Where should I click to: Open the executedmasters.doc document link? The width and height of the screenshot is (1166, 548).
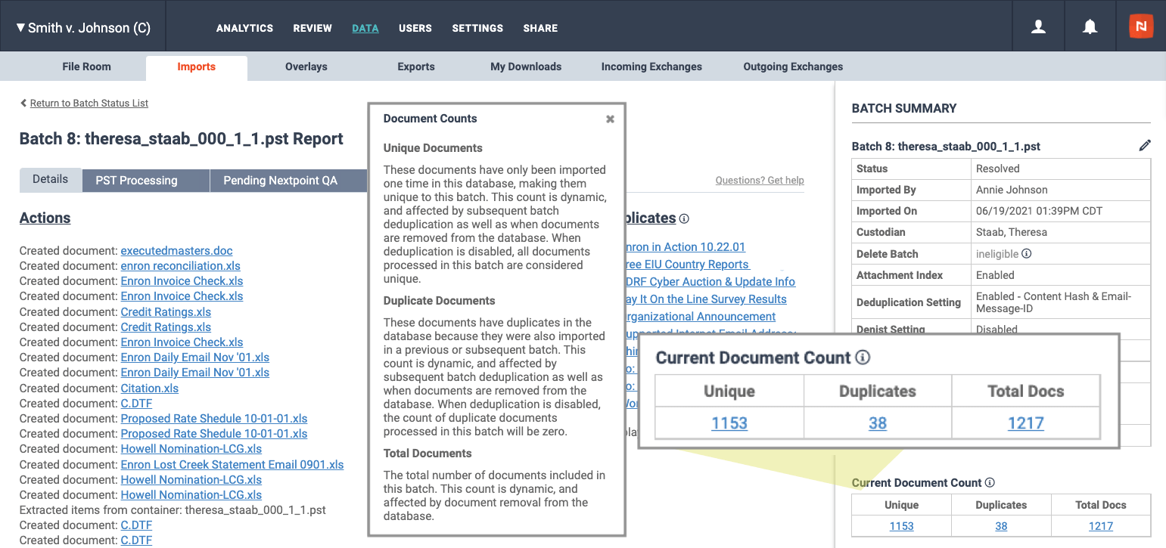point(176,251)
